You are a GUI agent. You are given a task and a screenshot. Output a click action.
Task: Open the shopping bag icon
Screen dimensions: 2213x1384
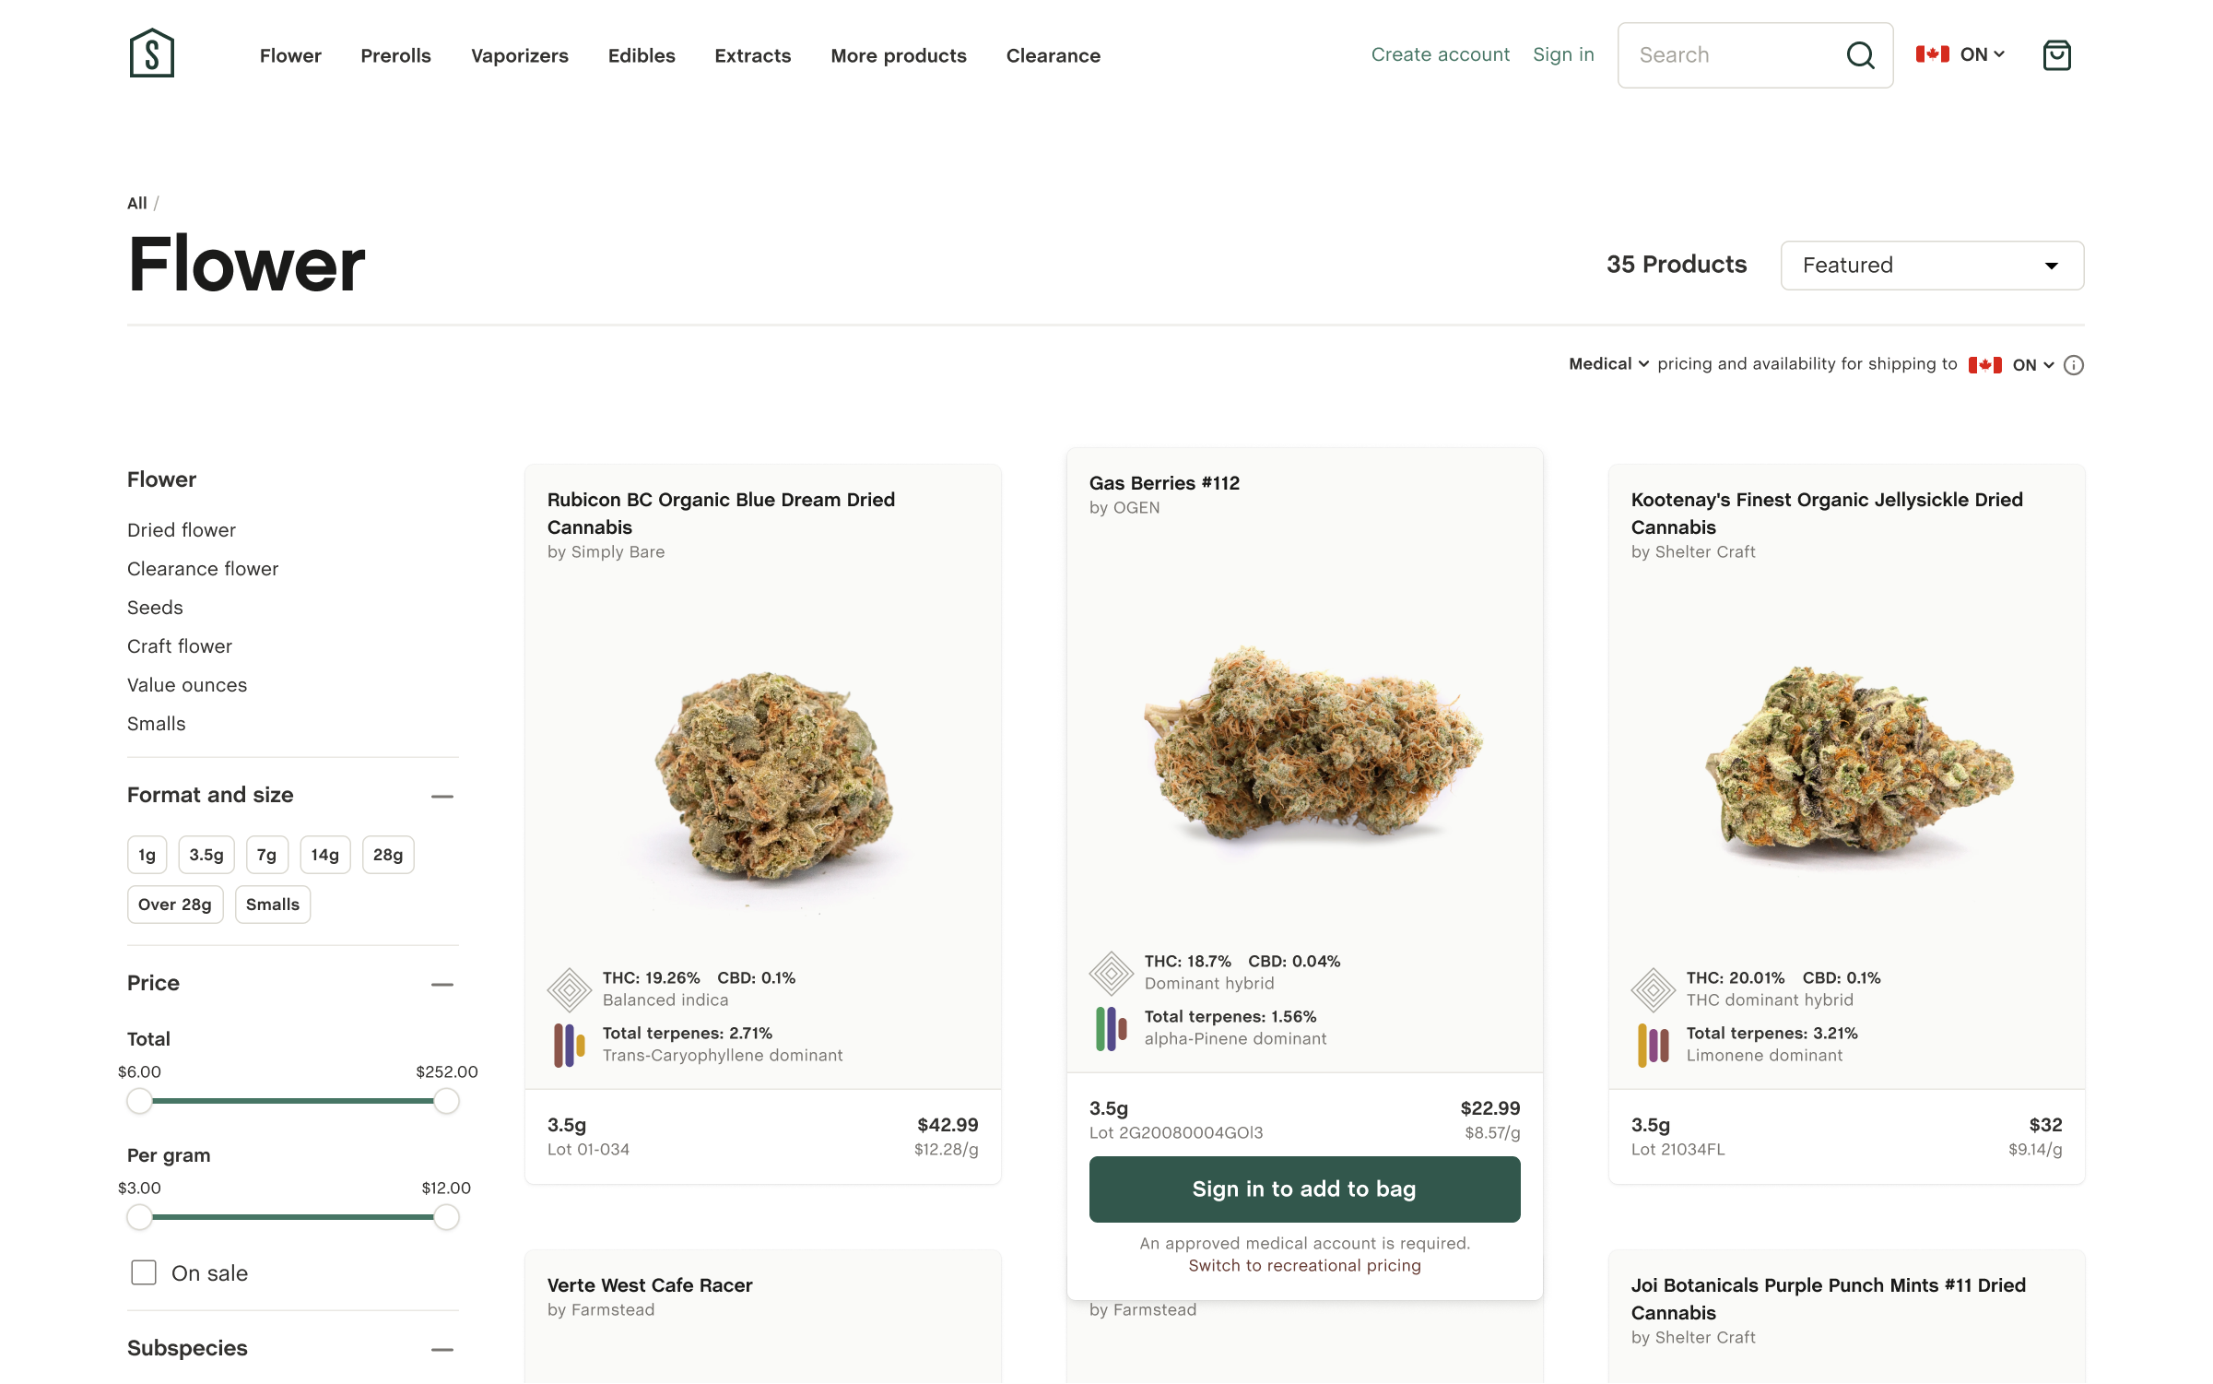(2056, 55)
